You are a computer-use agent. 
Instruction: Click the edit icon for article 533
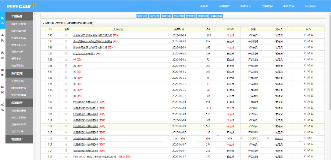tap(308, 35)
